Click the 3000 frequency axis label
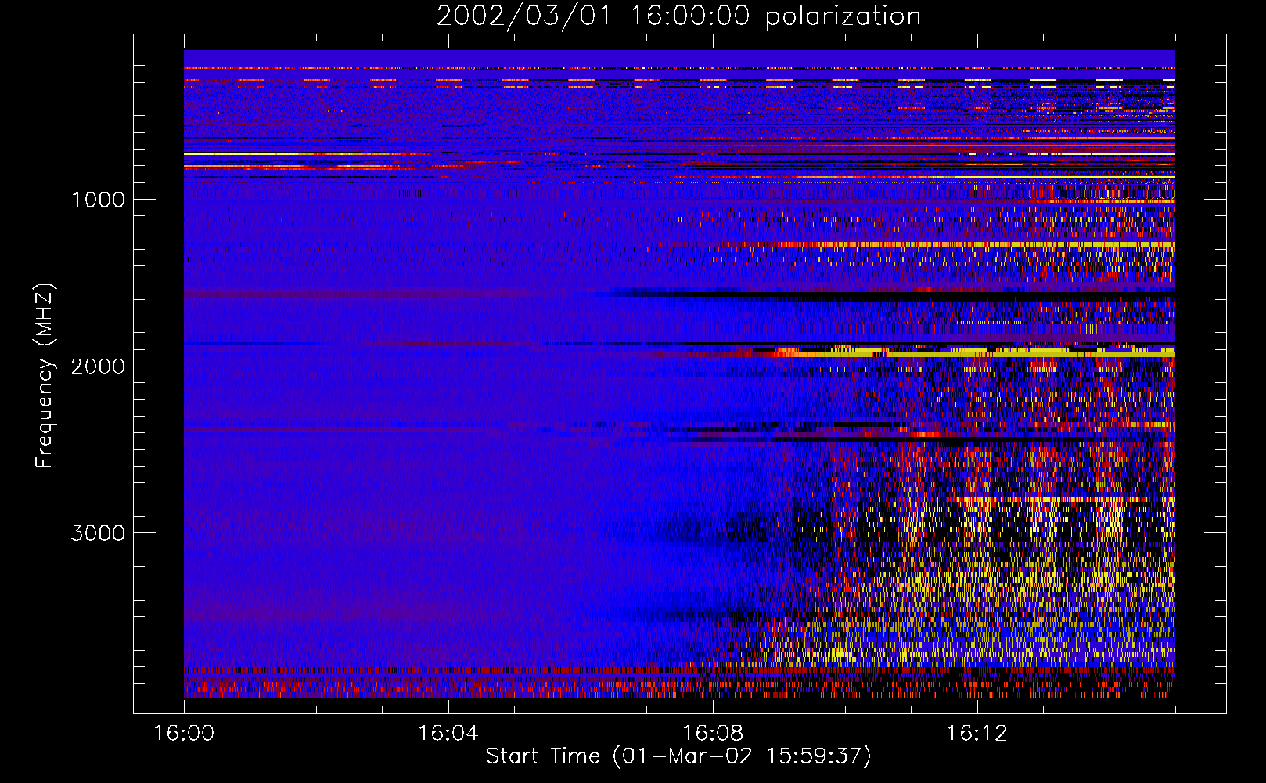Viewport: 1266px width, 783px height. [x=98, y=533]
